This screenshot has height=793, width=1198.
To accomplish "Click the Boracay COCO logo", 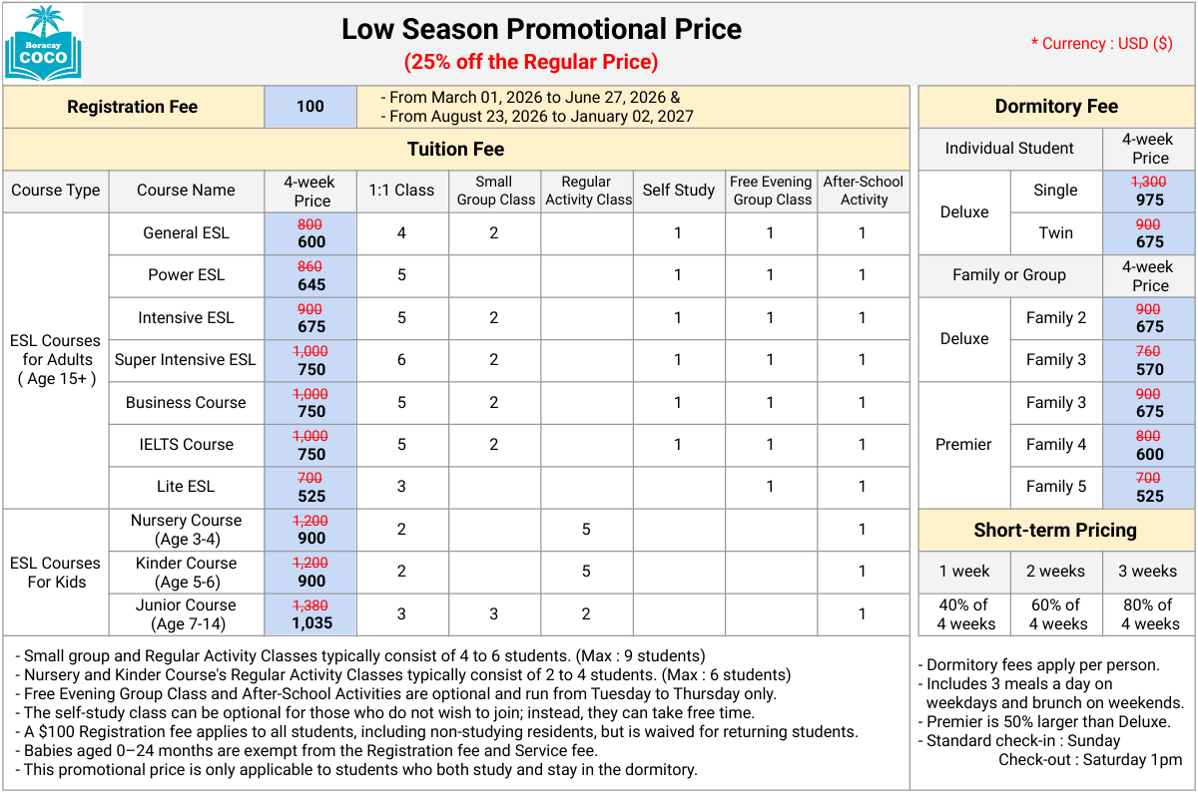I will (44, 43).
